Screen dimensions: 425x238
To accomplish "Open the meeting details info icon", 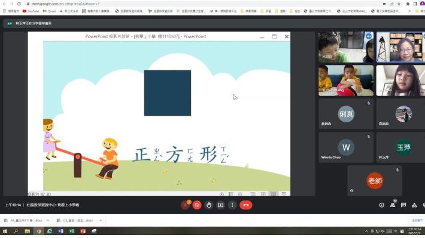I will pyautogui.click(x=382, y=205).
